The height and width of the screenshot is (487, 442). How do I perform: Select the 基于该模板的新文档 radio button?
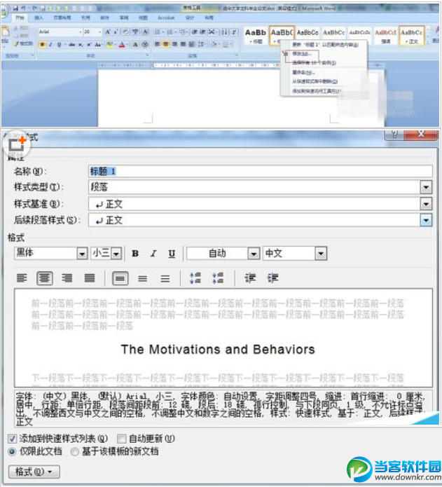pos(74,451)
